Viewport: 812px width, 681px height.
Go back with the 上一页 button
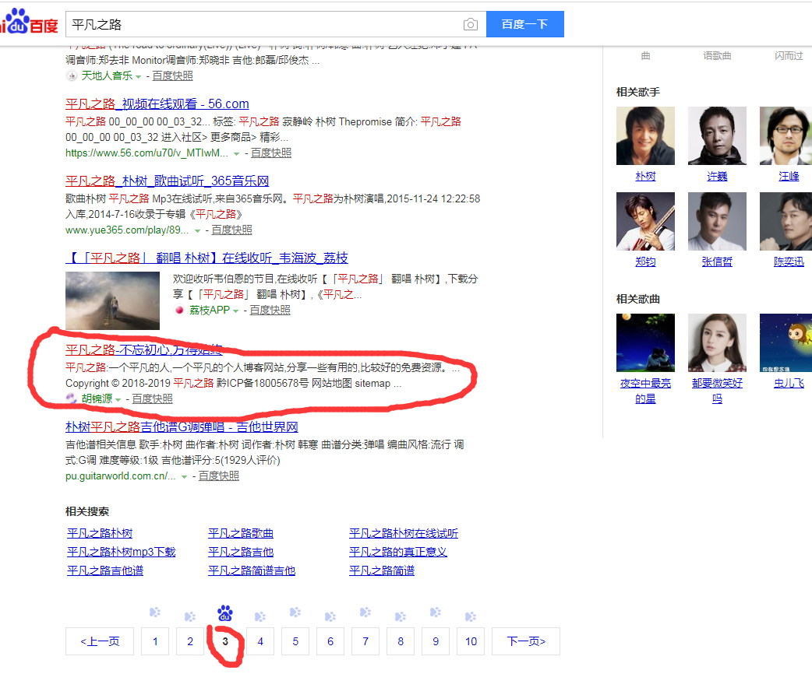tap(100, 641)
